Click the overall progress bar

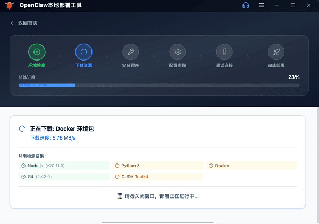pos(159,84)
